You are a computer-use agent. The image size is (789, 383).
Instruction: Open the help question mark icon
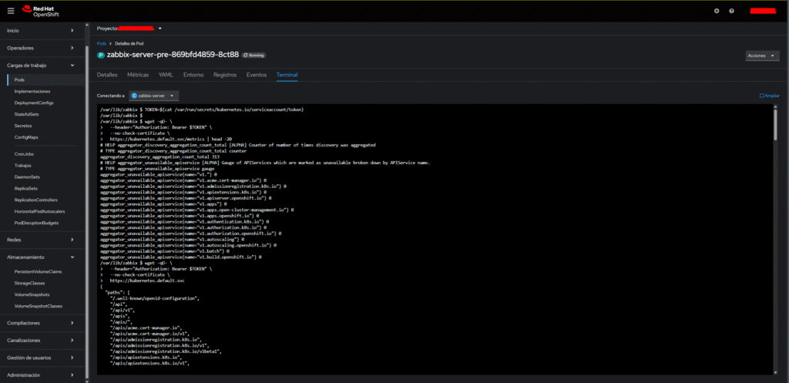click(x=731, y=11)
